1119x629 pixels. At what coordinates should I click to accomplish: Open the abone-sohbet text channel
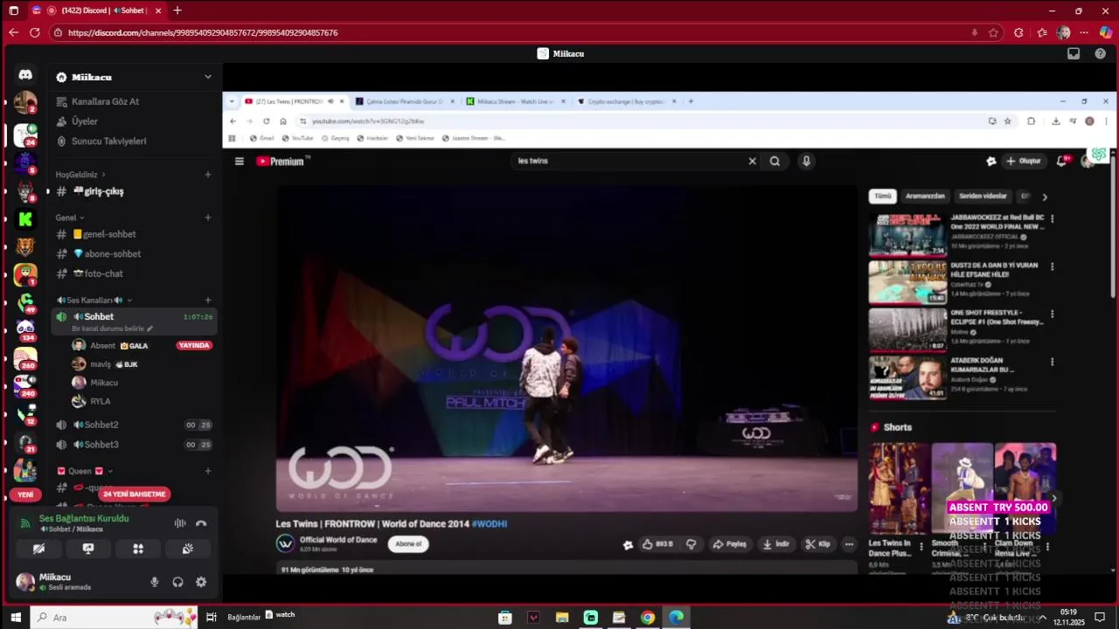tap(133, 254)
